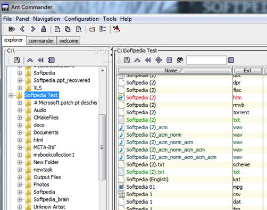The image size is (267, 210).
Task: Click the download-to-tray toolbar icon
Action: click(44, 29)
